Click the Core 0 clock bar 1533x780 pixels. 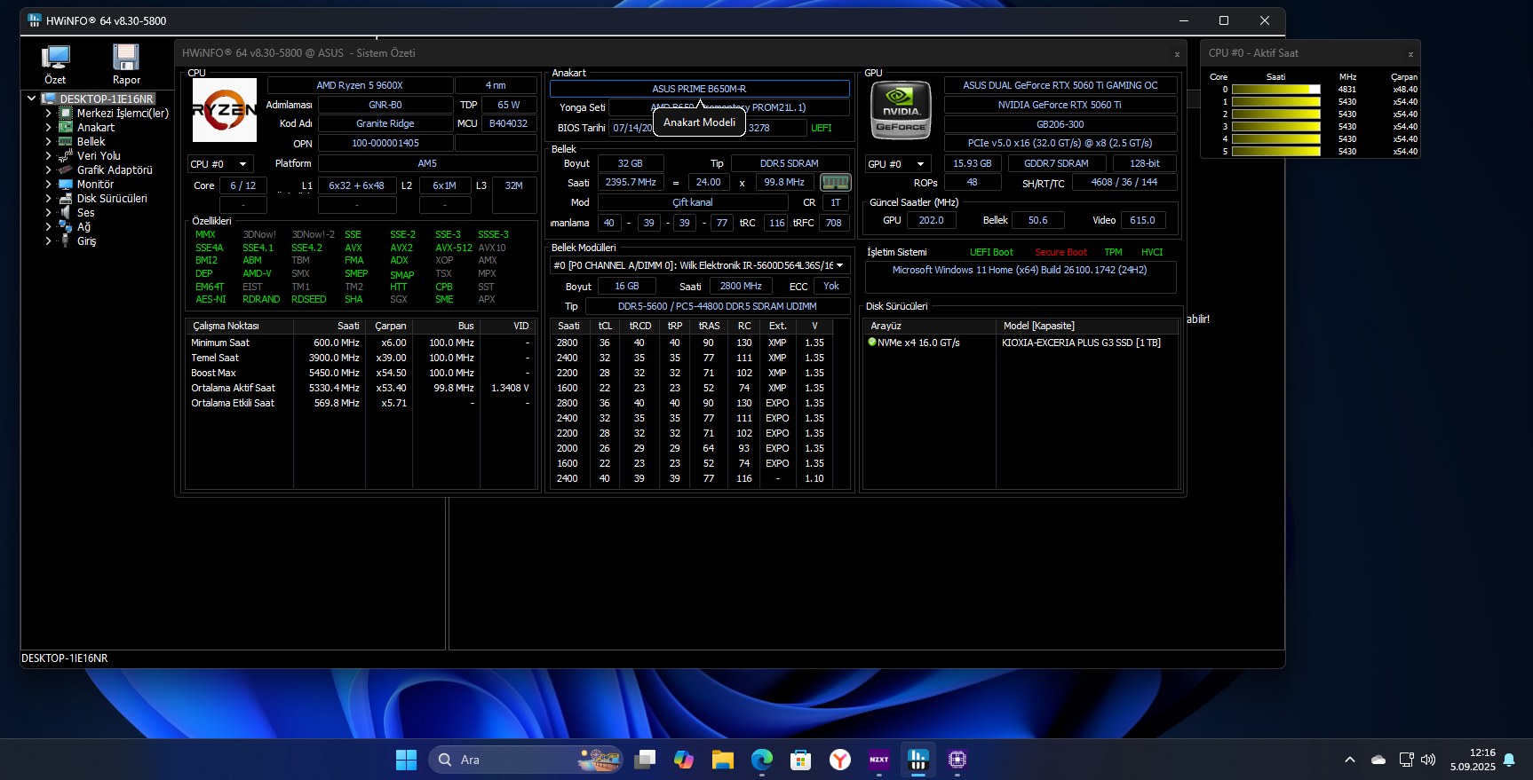[1275, 90]
